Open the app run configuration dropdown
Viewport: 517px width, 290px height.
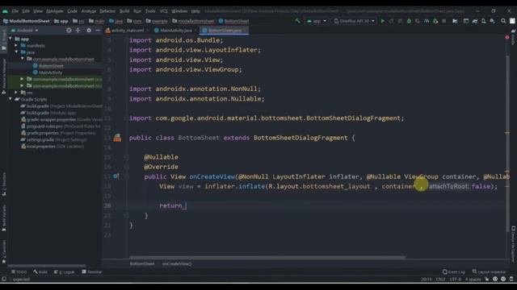tap(316, 21)
